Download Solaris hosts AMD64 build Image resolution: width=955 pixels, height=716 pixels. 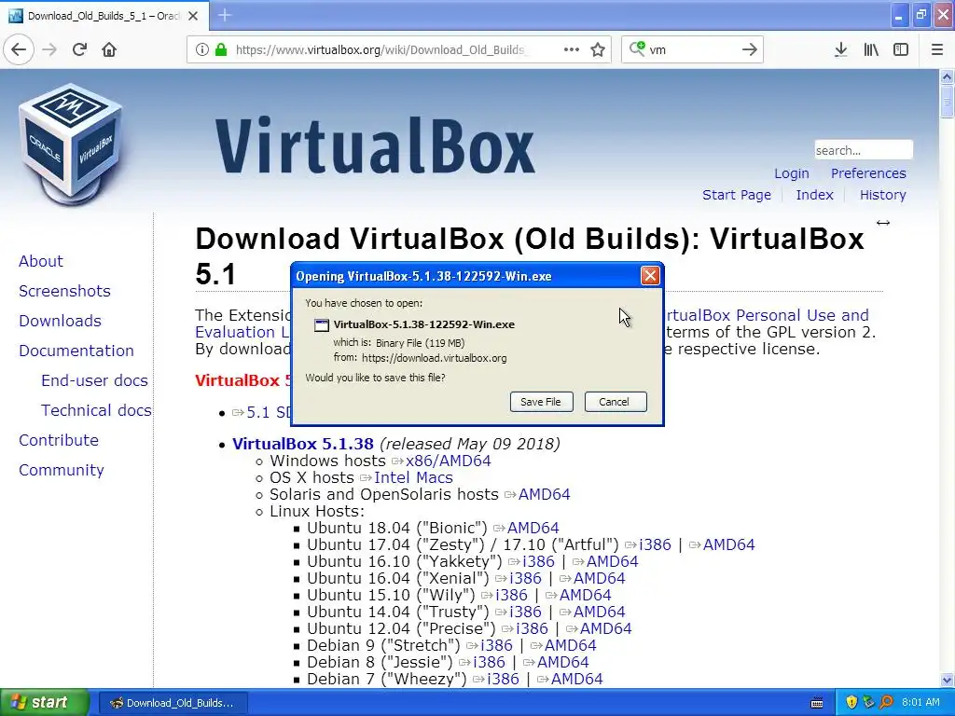545,494
